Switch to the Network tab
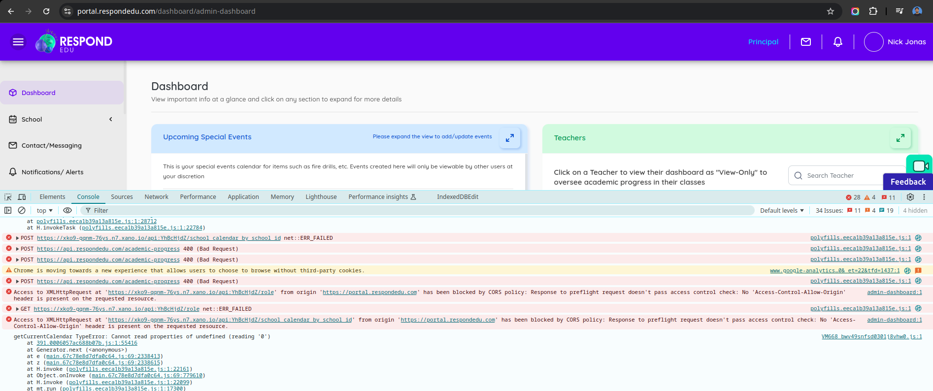933x391 pixels. click(156, 197)
